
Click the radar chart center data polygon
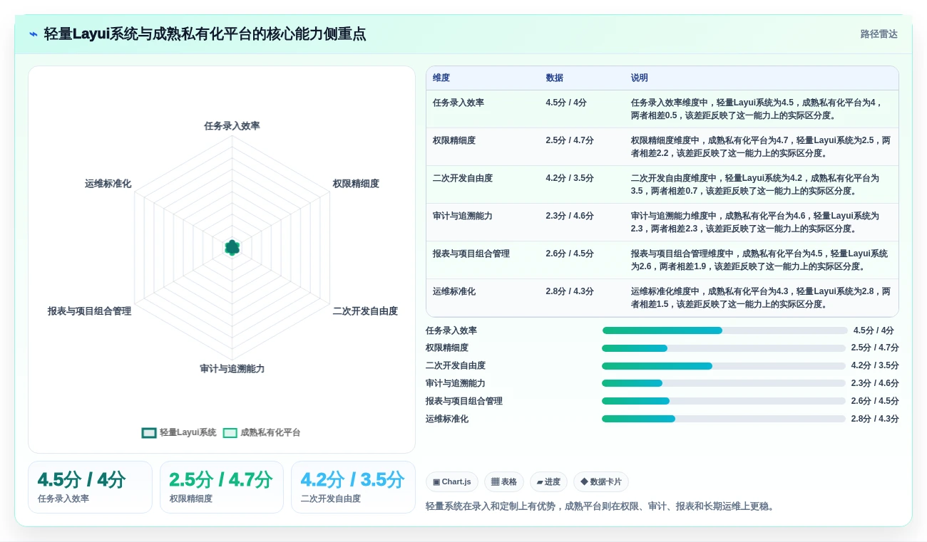pos(232,247)
